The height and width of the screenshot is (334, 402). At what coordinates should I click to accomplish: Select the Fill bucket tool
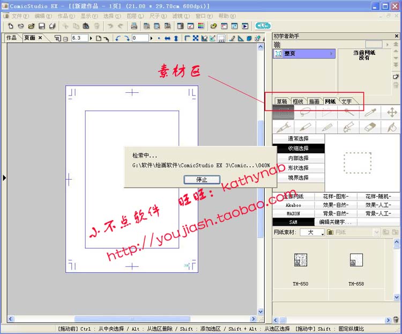click(392, 127)
